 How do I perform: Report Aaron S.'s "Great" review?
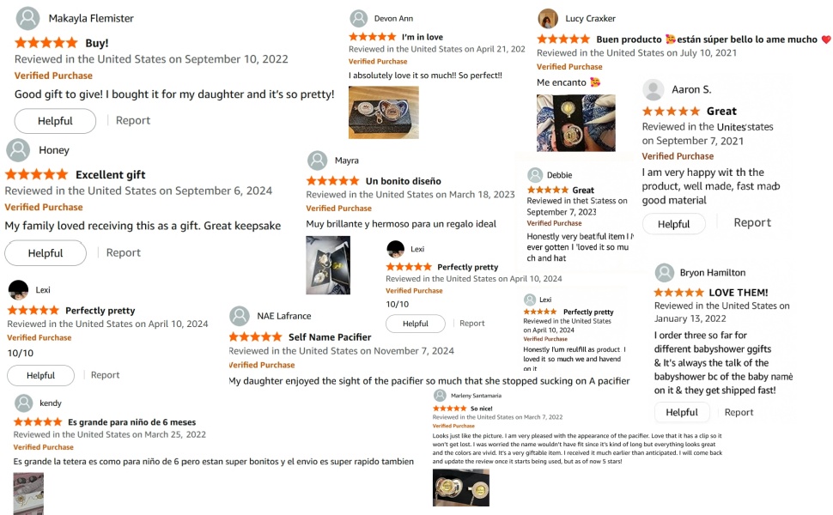(x=752, y=223)
